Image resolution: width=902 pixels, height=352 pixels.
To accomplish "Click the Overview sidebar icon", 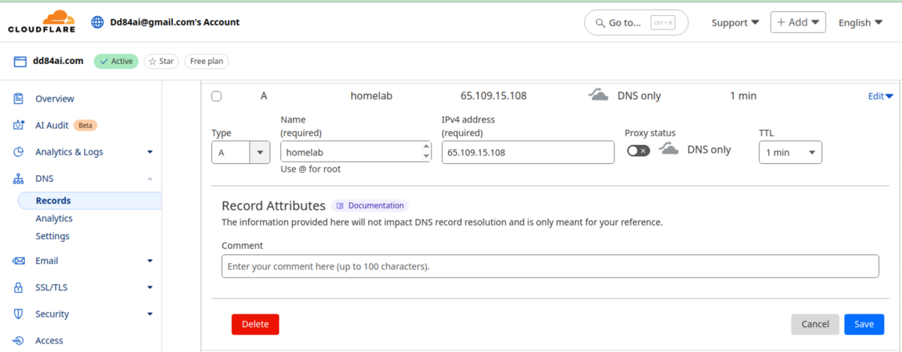I will (x=19, y=99).
